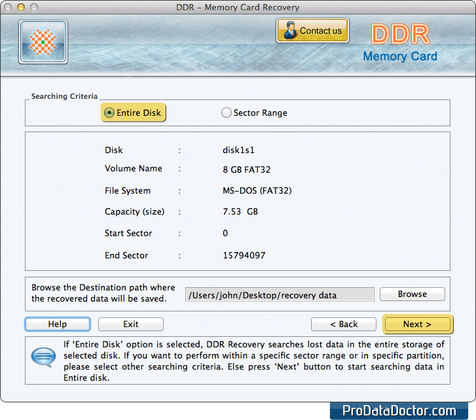This screenshot has width=476, height=420.
Task: Minimize window using the yellow button
Action: [x=21, y=7]
